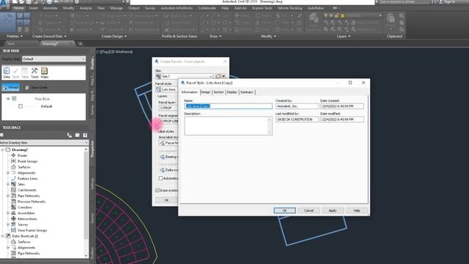469x264 pixels.
Task: Toggle the Erase existing entities checkbox
Action: point(158,190)
